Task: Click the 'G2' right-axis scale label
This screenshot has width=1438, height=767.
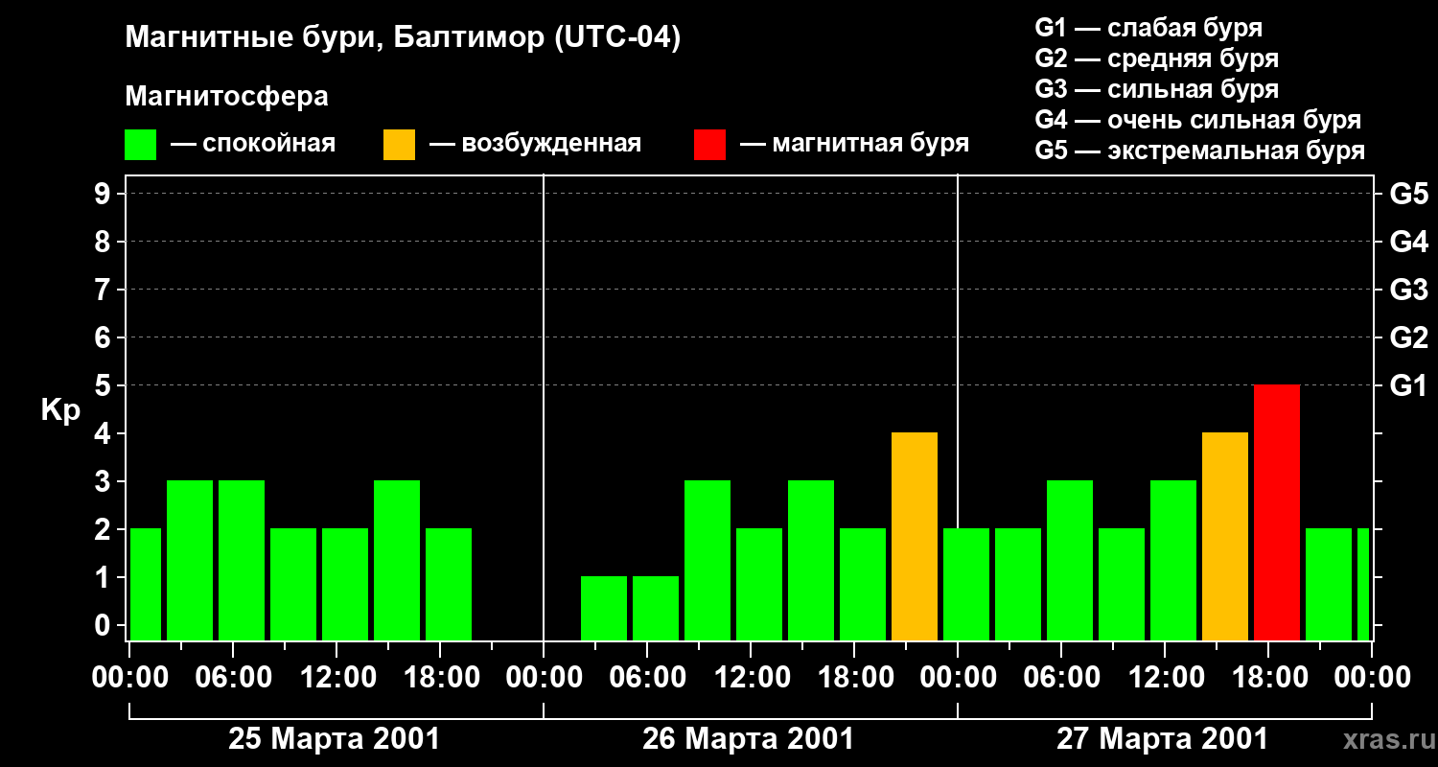Action: (1409, 337)
